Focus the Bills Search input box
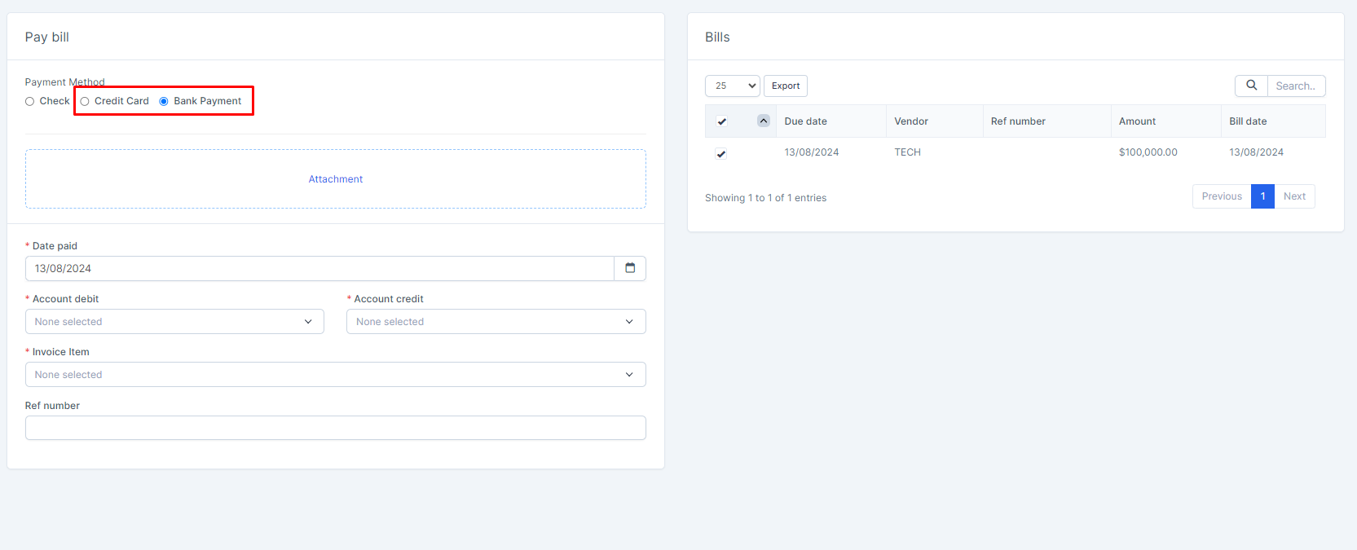 click(x=1295, y=86)
